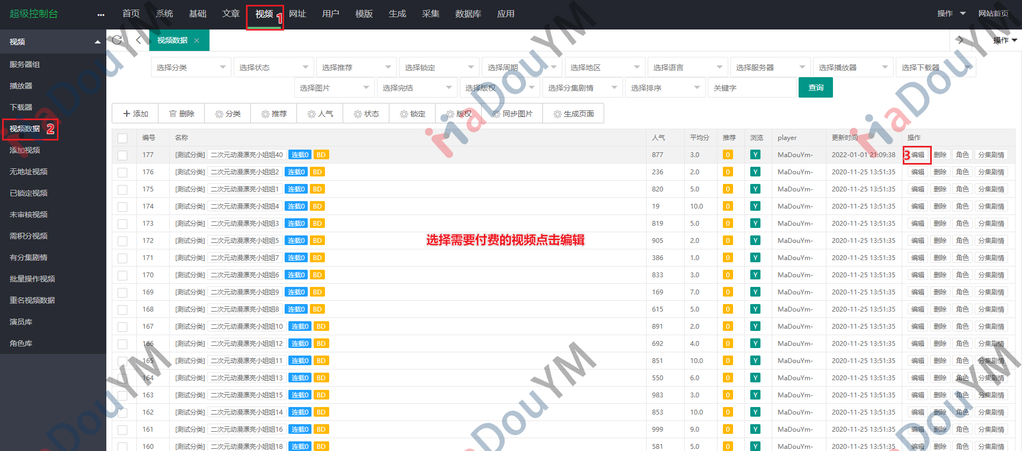Image resolution: width=1022 pixels, height=451 pixels.
Task: Collapse the 视频 sidebar section
Action: click(97, 42)
